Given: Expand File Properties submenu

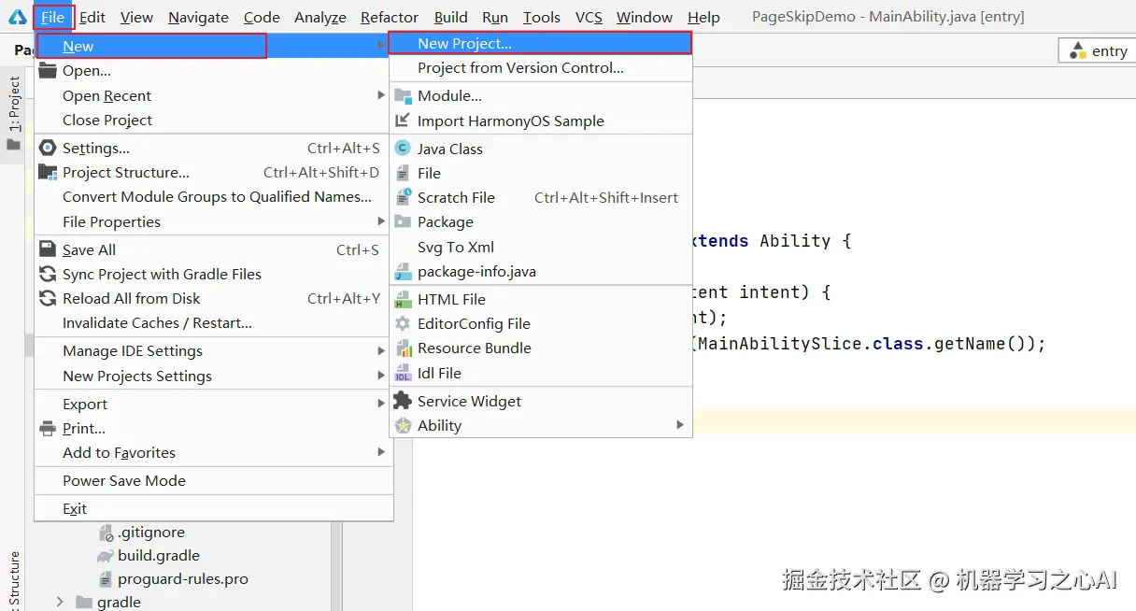Looking at the screenshot, I should [x=381, y=221].
